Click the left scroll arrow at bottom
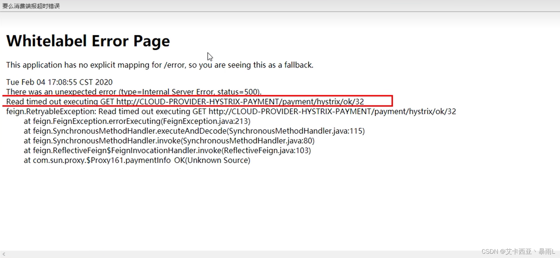Image resolution: width=560 pixels, height=258 pixels. coord(4,254)
